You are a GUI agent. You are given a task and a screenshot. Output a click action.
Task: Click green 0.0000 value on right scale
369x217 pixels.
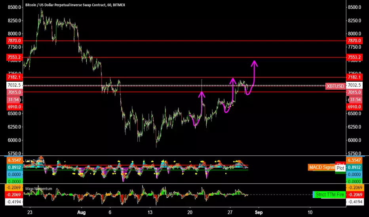354,181
